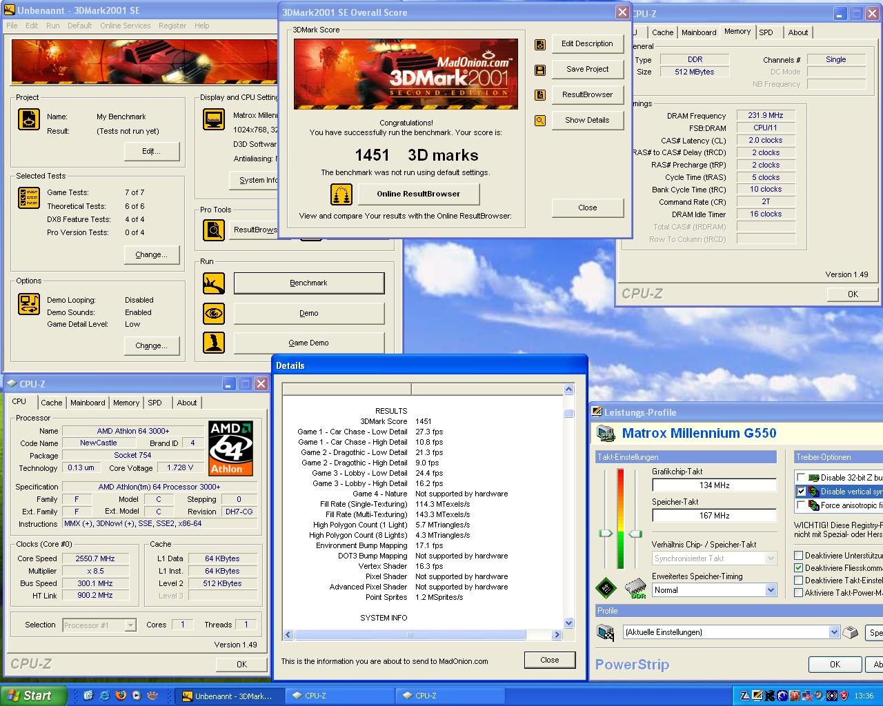Image resolution: width=883 pixels, height=706 pixels.
Task: Click Show Details button
Action: pos(588,120)
